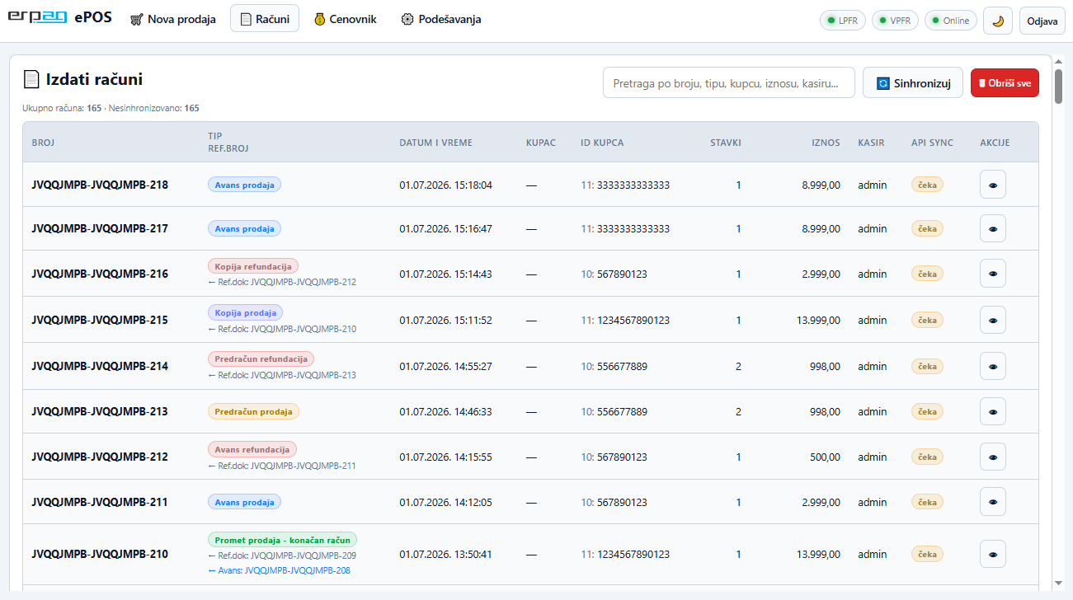
Task: Click the ID KUPCA column header
Action: (x=602, y=143)
